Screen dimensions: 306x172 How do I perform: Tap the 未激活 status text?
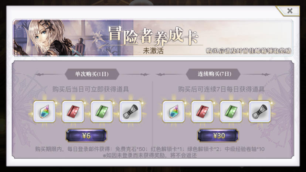(153, 51)
